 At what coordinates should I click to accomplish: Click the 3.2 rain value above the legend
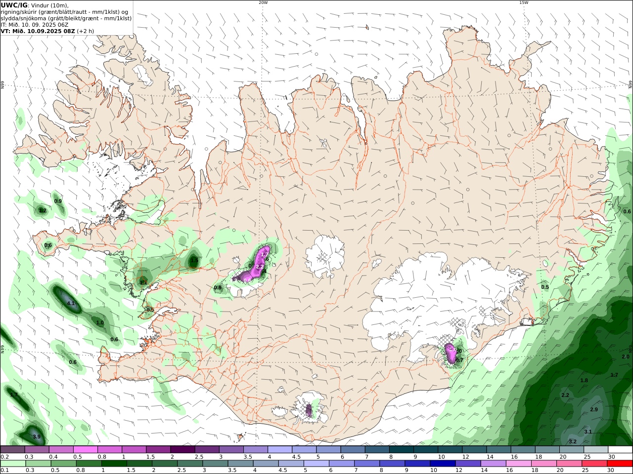pyautogui.click(x=573, y=441)
